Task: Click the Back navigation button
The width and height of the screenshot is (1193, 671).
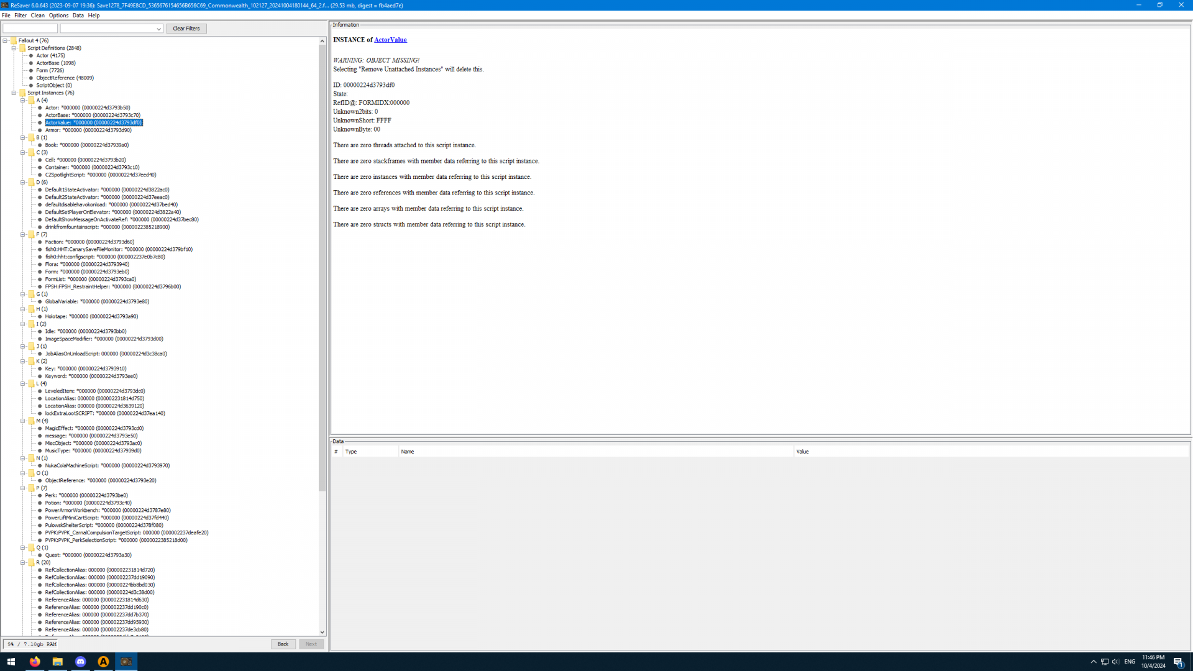Action: (x=283, y=644)
